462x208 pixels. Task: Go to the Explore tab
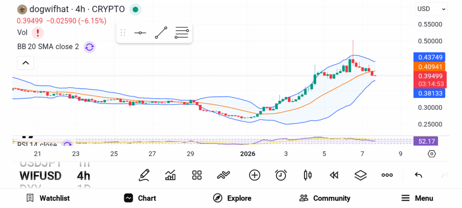232,198
